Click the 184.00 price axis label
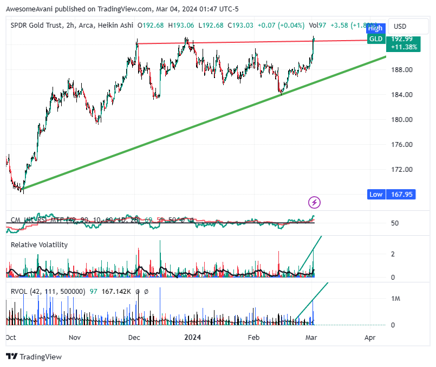The width and height of the screenshot is (436, 367). coord(401,95)
